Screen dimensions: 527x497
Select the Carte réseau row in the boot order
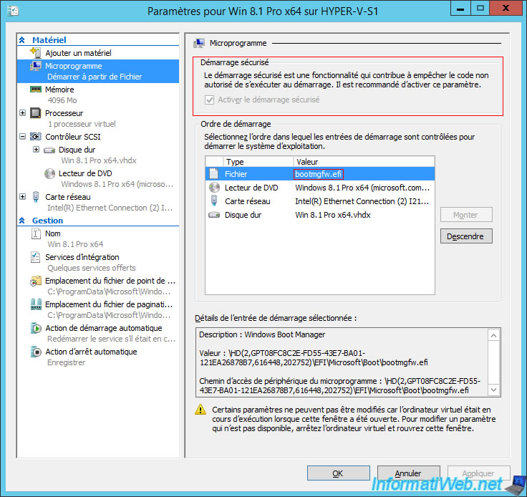click(319, 201)
